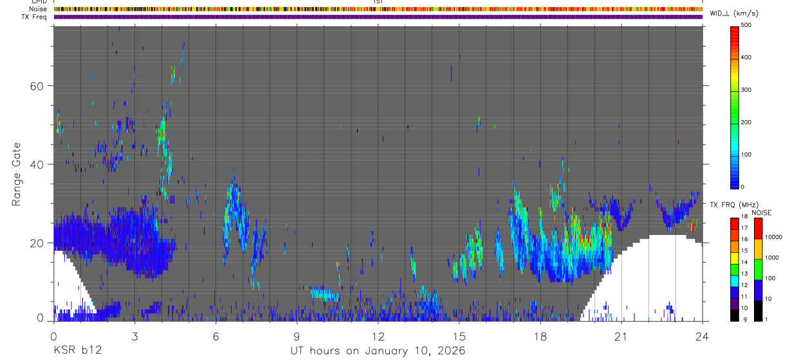Click the '500' label on the width colorbar
This screenshot has width=790, height=364.
point(746,26)
